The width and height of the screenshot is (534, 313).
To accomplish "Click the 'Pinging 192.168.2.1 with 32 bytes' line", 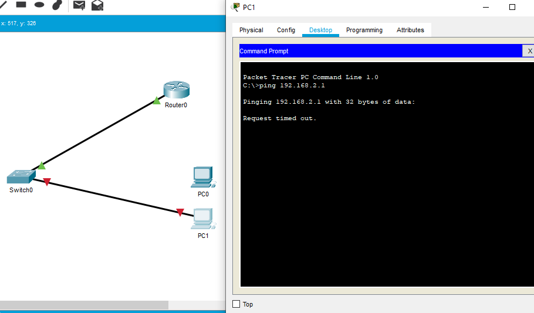I will tap(329, 102).
